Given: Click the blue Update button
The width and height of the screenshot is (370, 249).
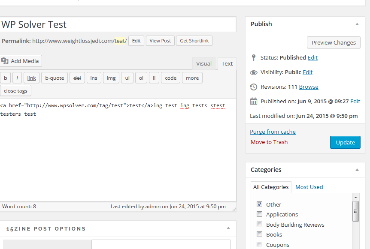Looking at the screenshot, I should click(x=345, y=142).
